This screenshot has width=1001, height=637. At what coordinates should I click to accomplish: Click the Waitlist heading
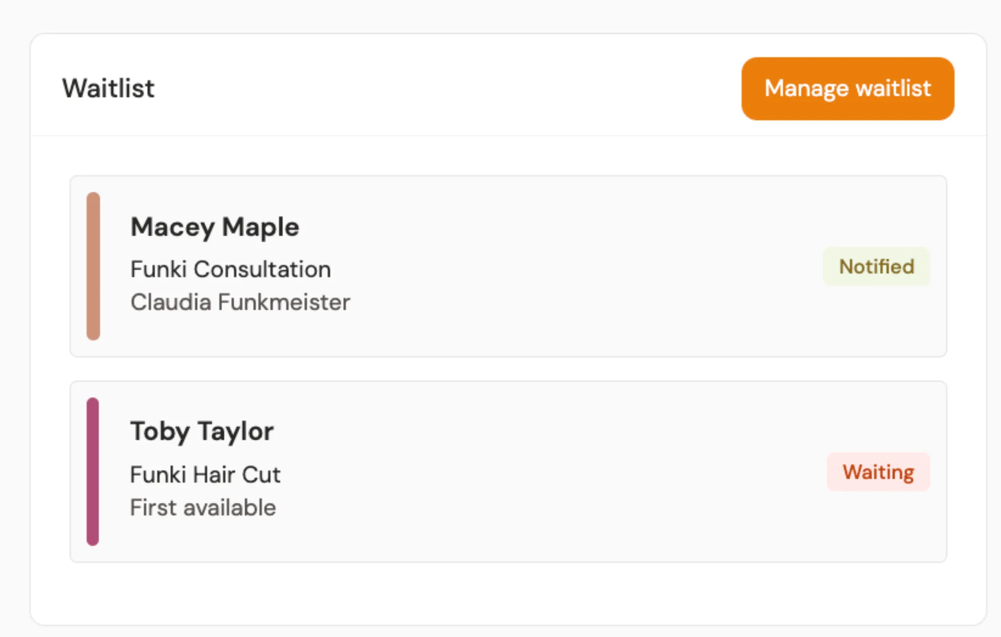pos(108,88)
